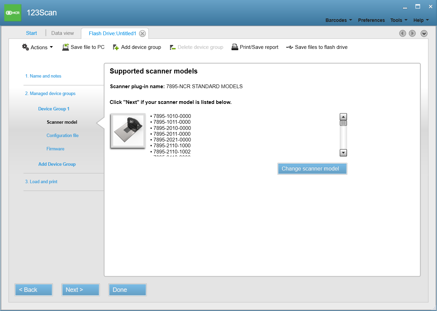Click the scanner product thumbnail image

[128, 131]
